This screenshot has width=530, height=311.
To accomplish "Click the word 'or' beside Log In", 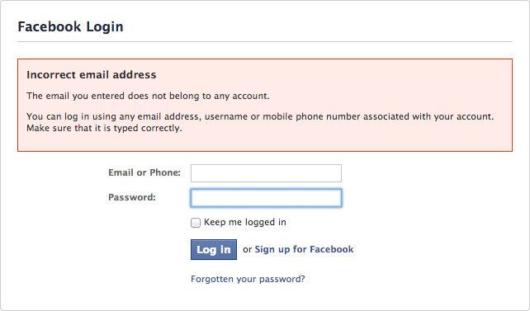I will pos(247,250).
